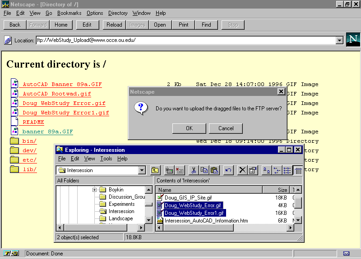Open the Go menu

click(x=49, y=13)
